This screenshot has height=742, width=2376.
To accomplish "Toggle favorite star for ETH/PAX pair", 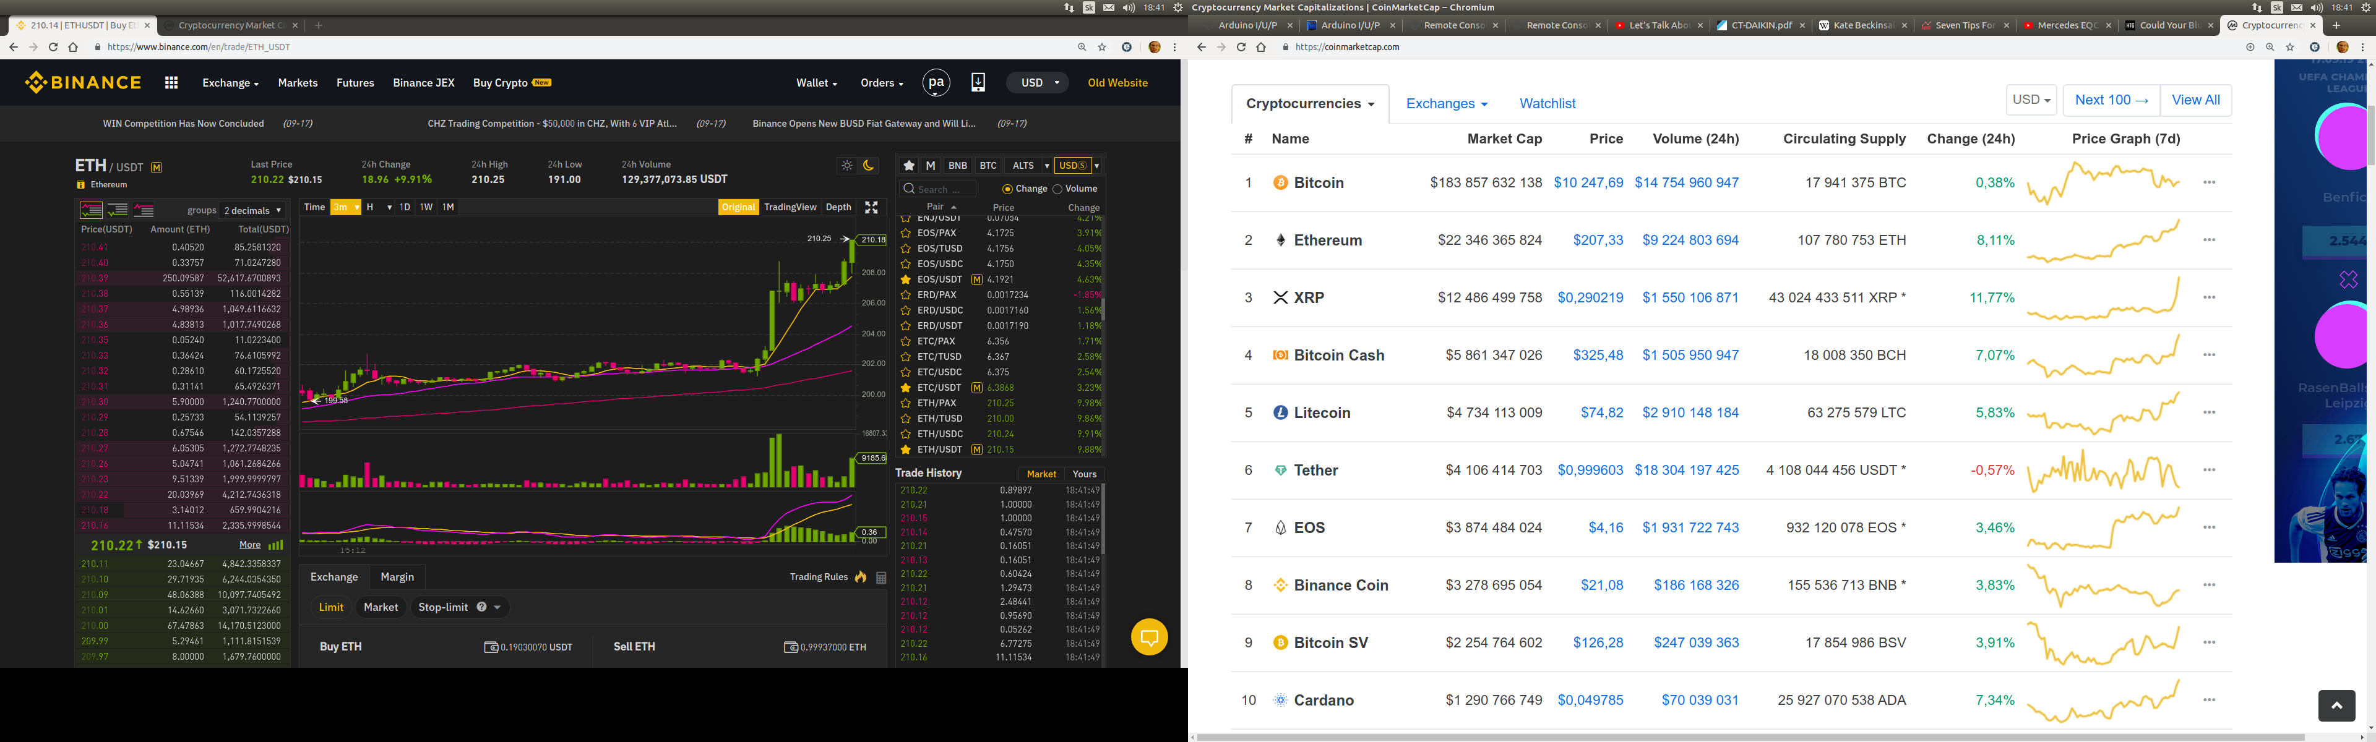I will [906, 403].
